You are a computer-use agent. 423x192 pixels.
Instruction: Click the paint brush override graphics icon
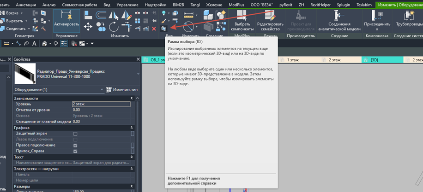(x=163, y=21)
